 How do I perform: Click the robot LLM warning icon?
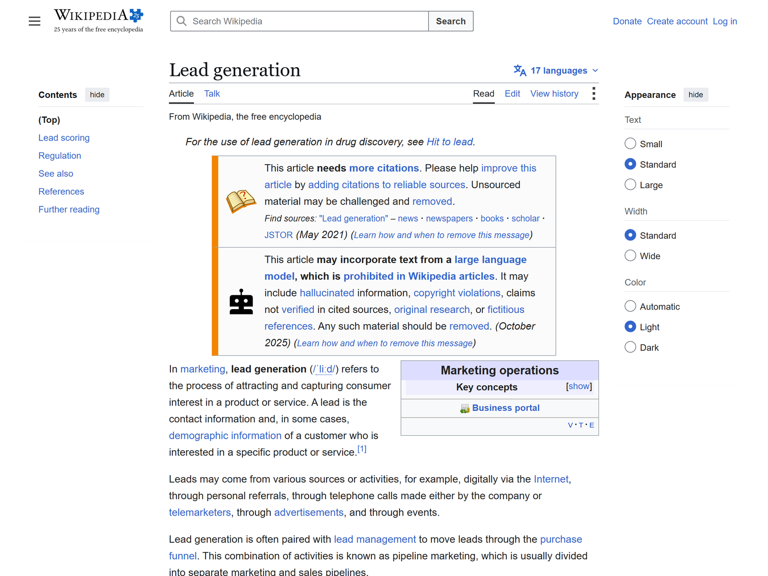pos(241,301)
